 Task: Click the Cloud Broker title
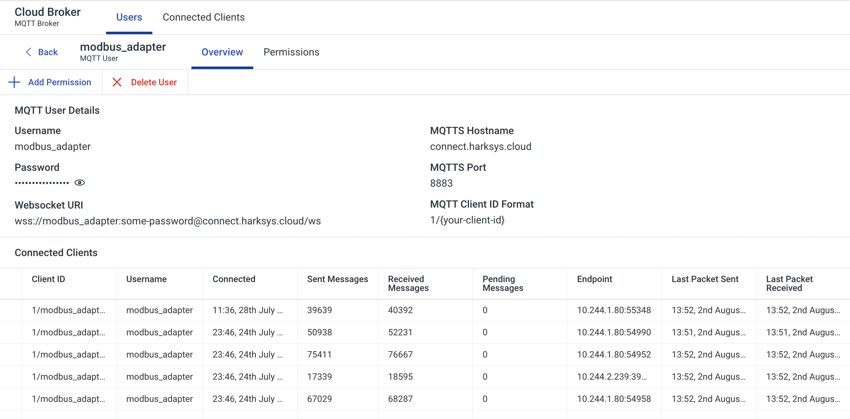point(48,12)
